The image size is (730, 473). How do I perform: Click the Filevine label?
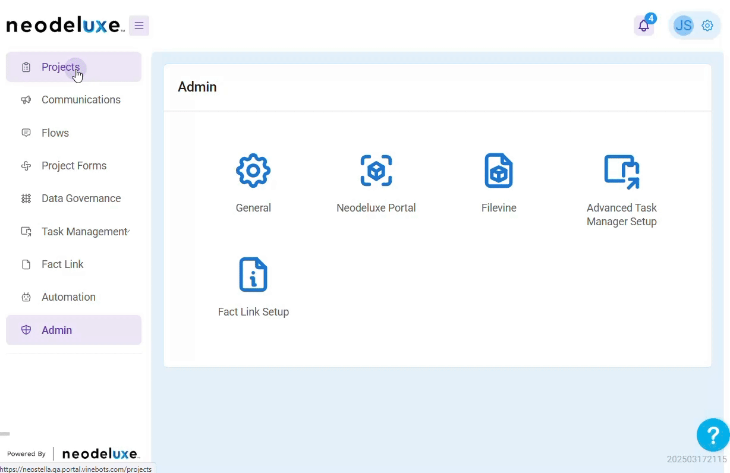point(499,208)
